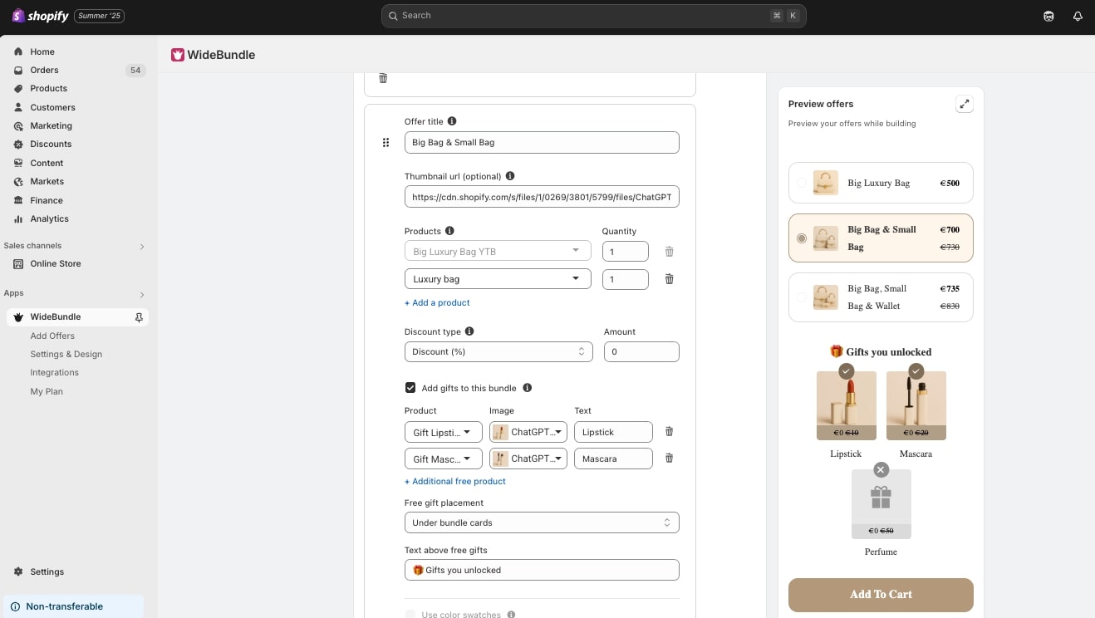
Task: Click the Content icon in sidebar
Action: (x=18, y=163)
